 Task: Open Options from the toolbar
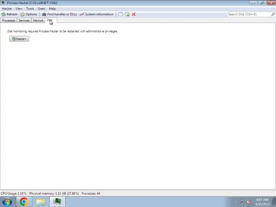coord(29,14)
